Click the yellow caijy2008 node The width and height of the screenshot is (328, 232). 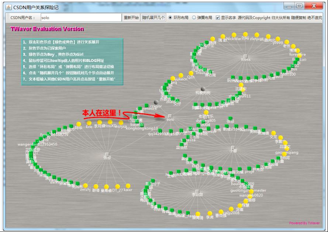point(231,209)
